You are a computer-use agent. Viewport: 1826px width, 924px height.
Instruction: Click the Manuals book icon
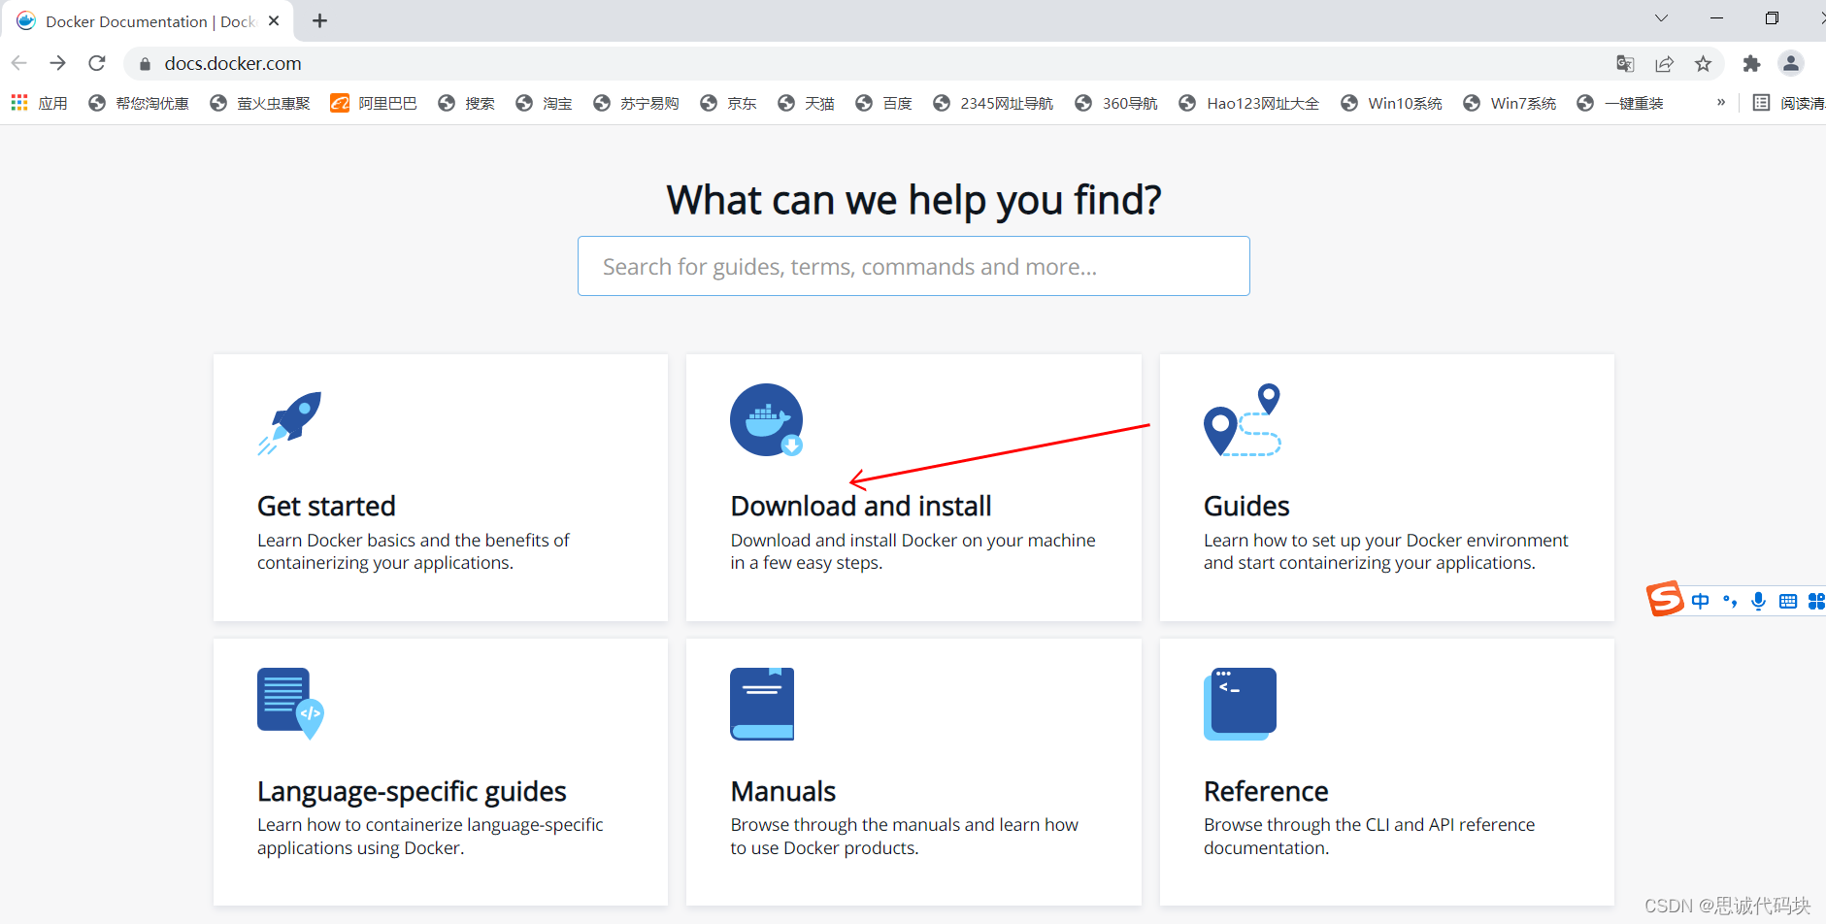(x=762, y=704)
